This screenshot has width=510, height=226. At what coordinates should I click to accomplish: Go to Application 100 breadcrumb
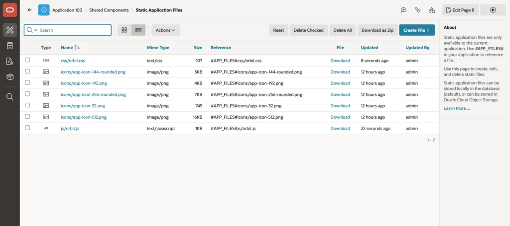pos(67,10)
